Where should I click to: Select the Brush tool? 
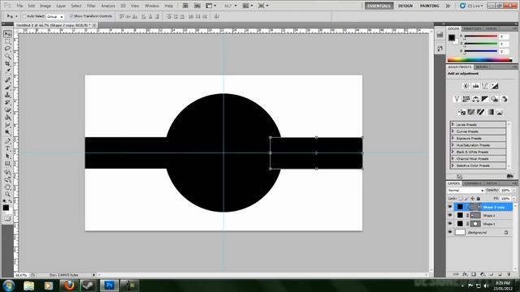pos(7,88)
